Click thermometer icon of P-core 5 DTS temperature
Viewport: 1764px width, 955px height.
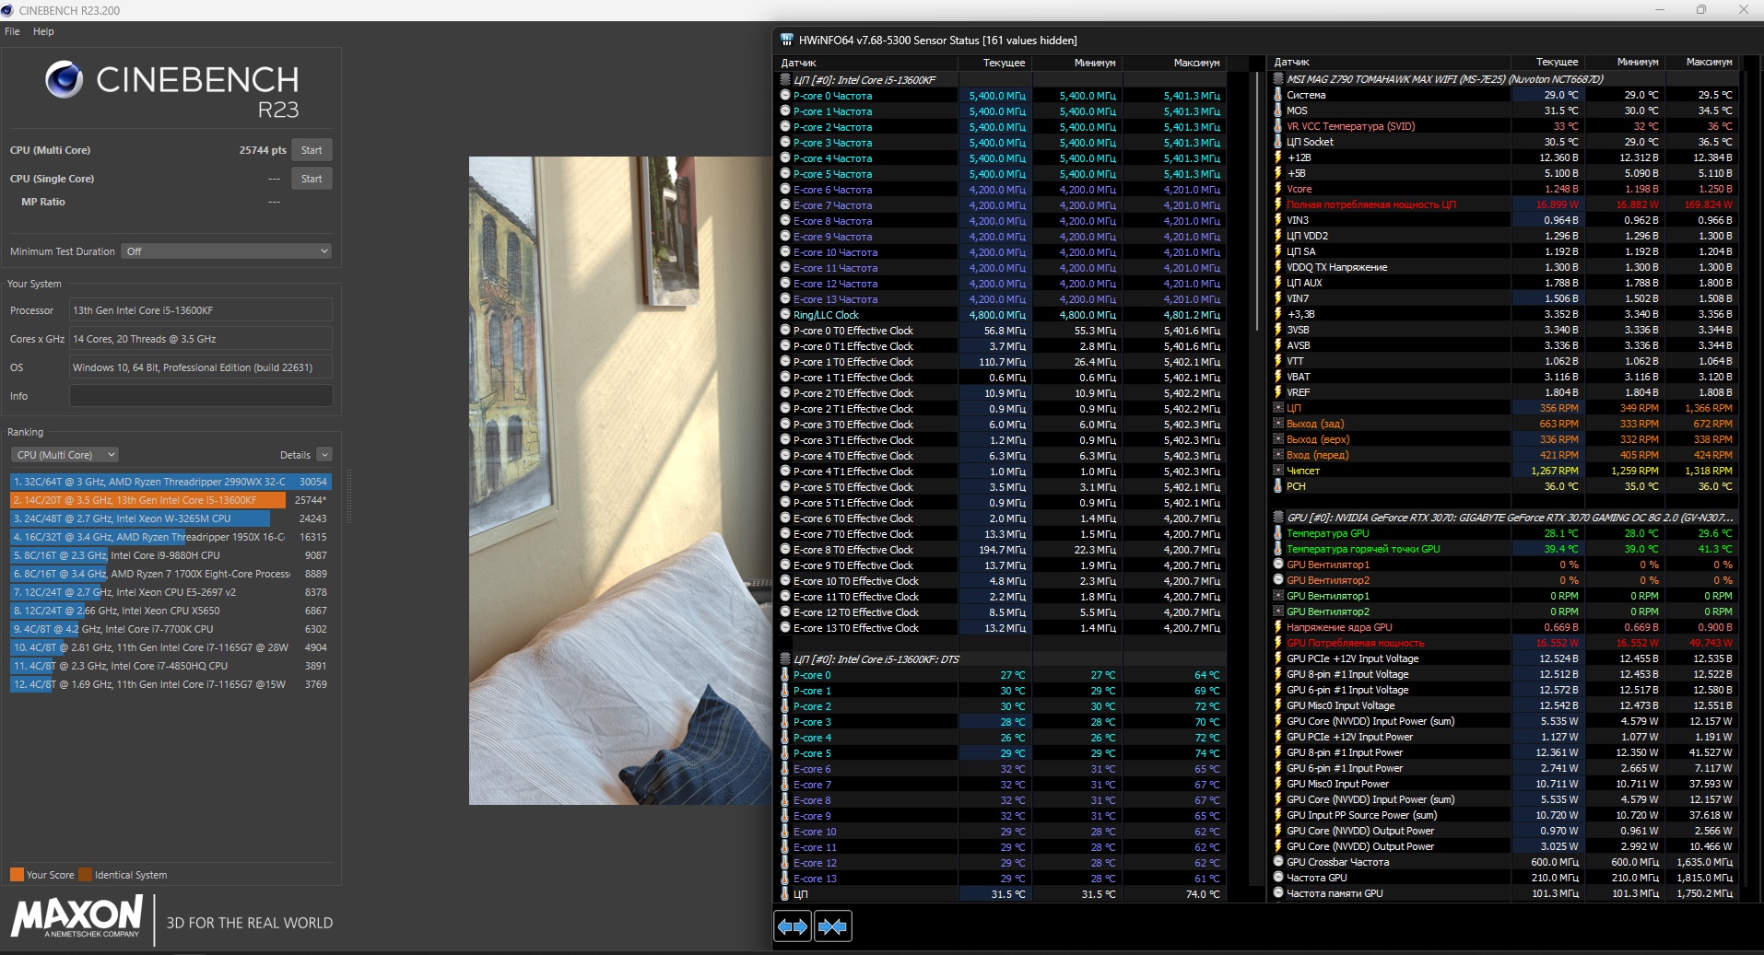pyautogui.click(x=785, y=753)
